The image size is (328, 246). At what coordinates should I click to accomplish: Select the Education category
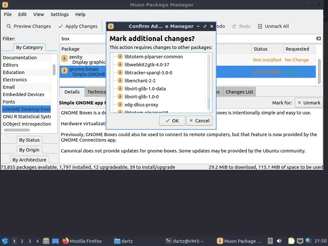[x=26, y=72]
